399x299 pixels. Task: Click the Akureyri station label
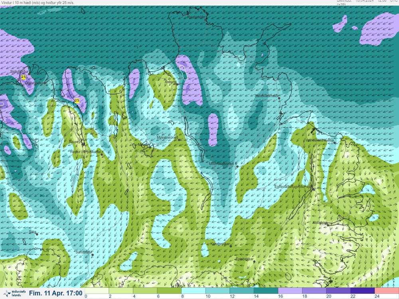pos(75,142)
